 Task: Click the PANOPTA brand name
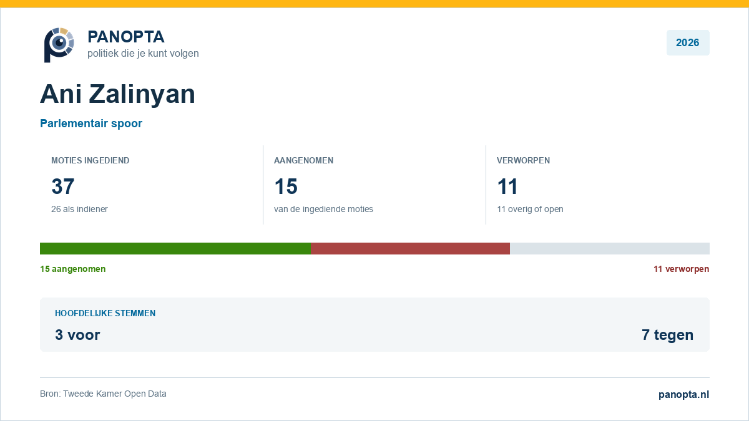pos(126,37)
